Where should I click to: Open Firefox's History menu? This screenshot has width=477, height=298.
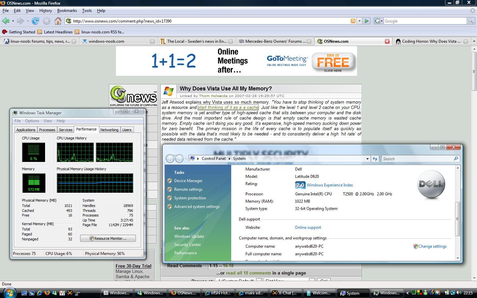click(x=45, y=11)
